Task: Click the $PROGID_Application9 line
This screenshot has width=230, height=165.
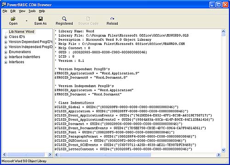Action: [x=97, y=73]
